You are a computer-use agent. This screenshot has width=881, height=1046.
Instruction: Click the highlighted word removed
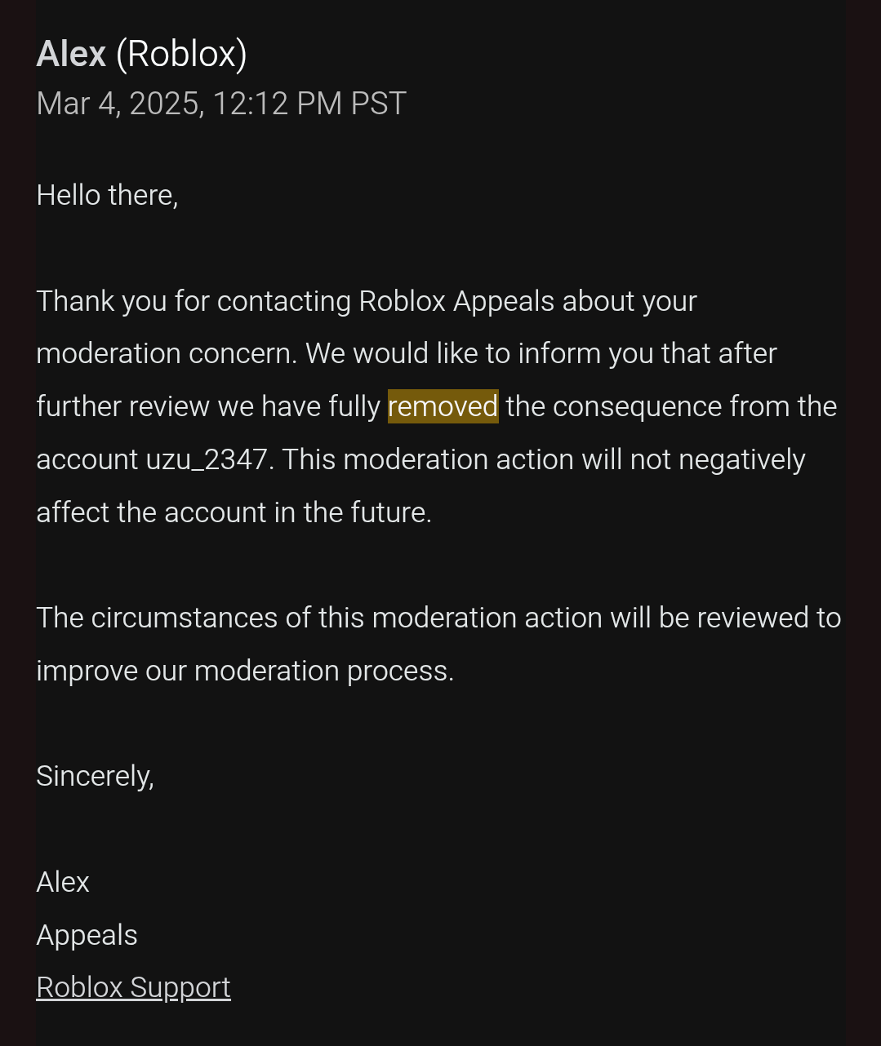pos(443,406)
